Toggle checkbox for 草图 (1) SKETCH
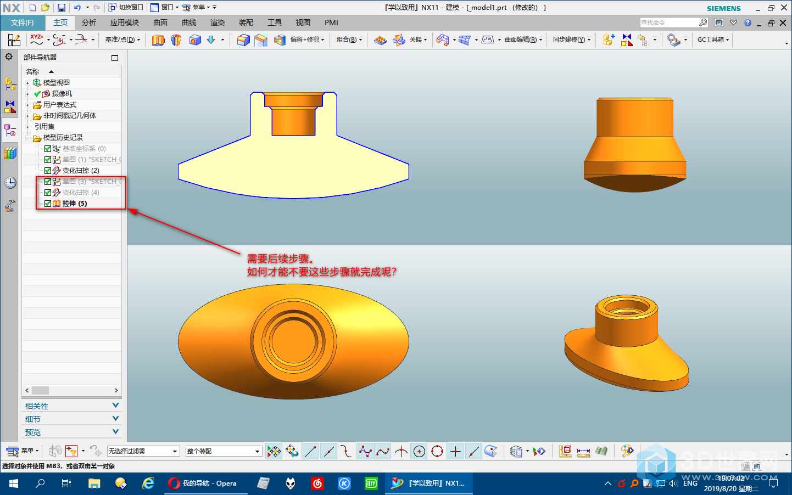The height and width of the screenshot is (495, 792). click(48, 160)
